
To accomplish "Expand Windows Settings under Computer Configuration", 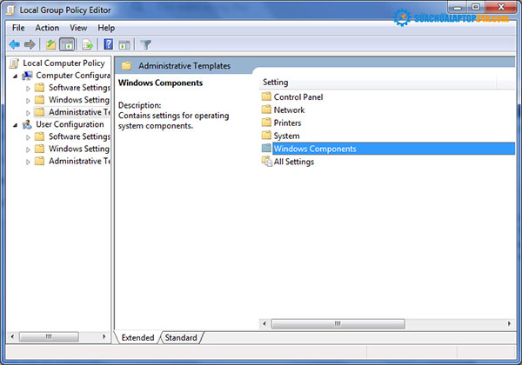I will coord(28,101).
